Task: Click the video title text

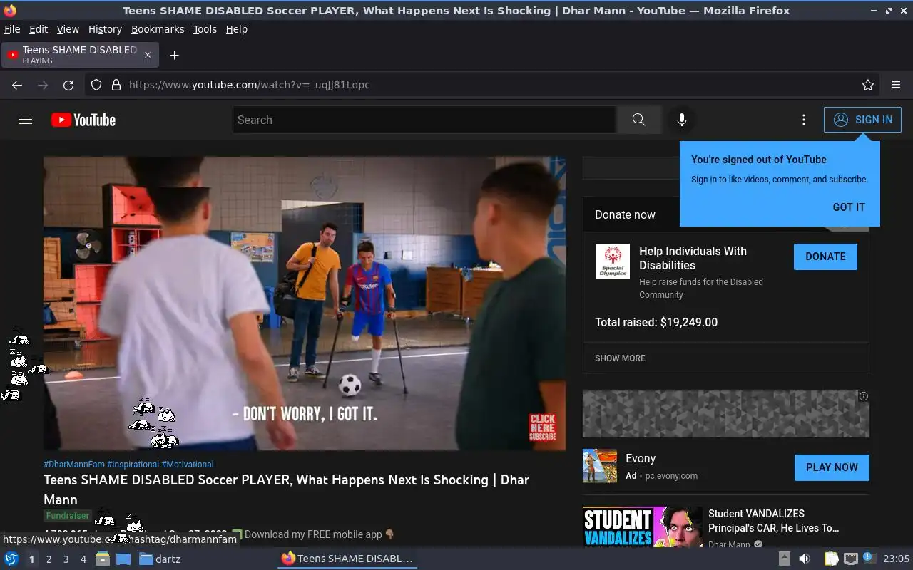Action: [x=286, y=489]
